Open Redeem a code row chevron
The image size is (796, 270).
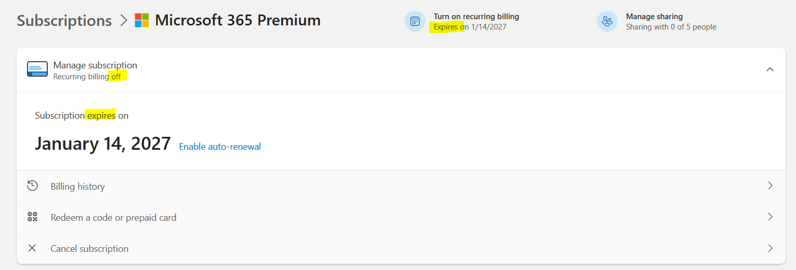click(770, 217)
